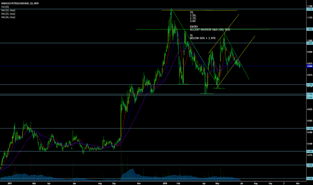Click the highlighted 0.700 price level tag
The width and height of the screenshot is (313, 185).
click(310, 98)
